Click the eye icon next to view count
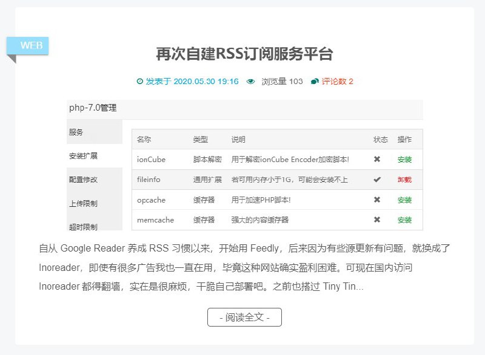Image resolution: width=485 pixels, height=355 pixels. [x=250, y=82]
